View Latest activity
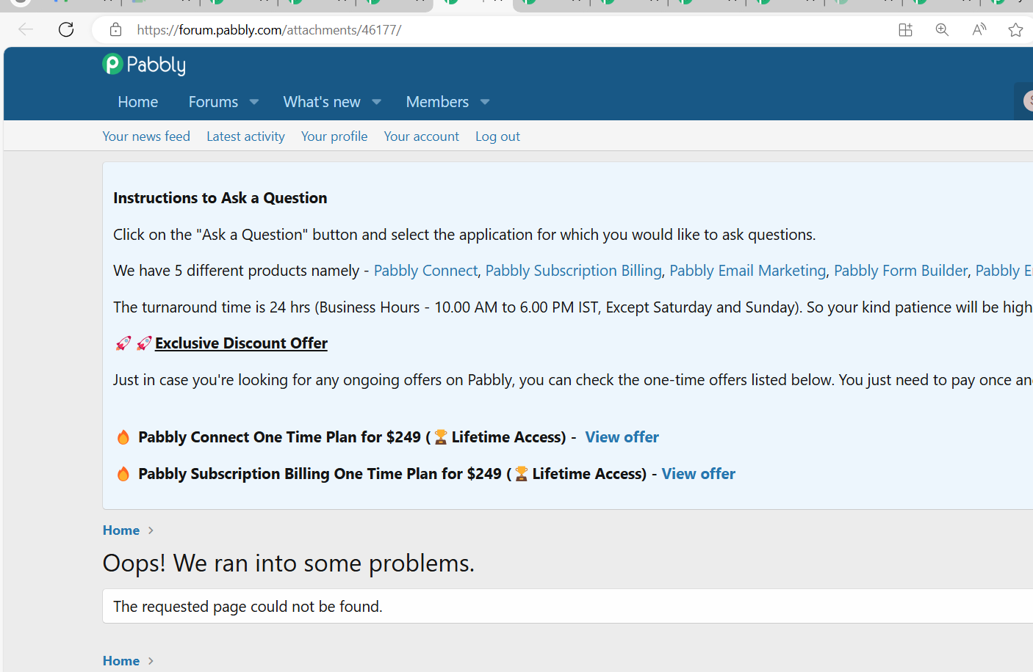The height and width of the screenshot is (672, 1033). click(x=245, y=136)
